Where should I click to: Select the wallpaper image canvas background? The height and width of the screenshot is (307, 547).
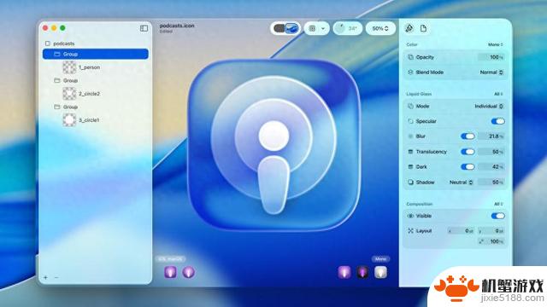pyautogui.click(x=292, y=28)
